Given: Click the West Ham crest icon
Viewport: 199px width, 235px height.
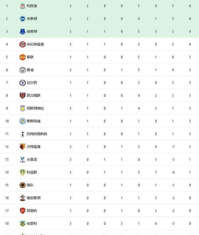Looking at the screenshot, I should click(x=22, y=95).
